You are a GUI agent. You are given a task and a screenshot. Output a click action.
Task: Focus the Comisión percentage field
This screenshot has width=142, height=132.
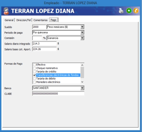pyautogui.click(x=37, y=38)
